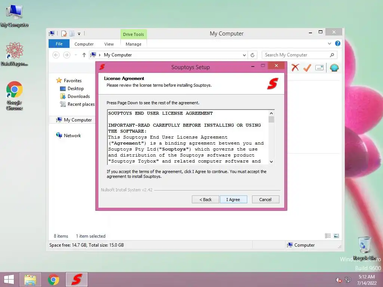Open the Windows Start button
Image resolution: width=383 pixels, height=287 pixels.
[9, 280]
